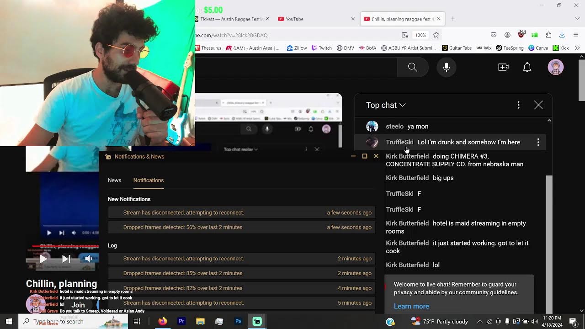585x329 pixels.
Task: Open the Windows Start menu
Action: pyautogui.click(x=9, y=321)
